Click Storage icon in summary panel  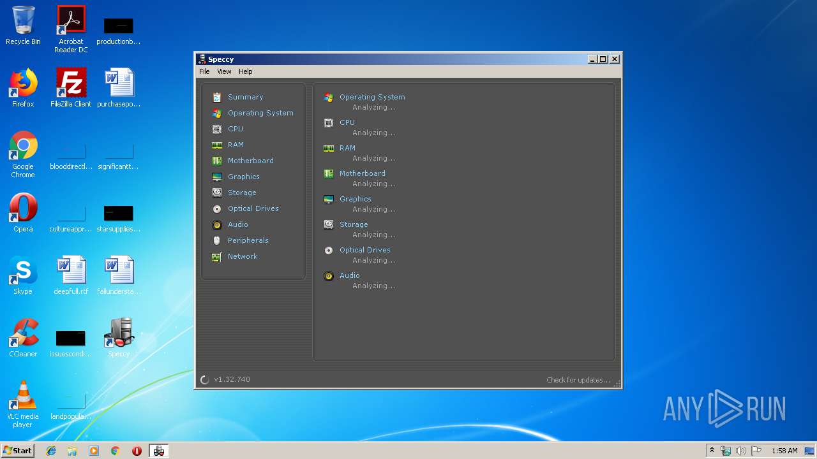(x=329, y=224)
